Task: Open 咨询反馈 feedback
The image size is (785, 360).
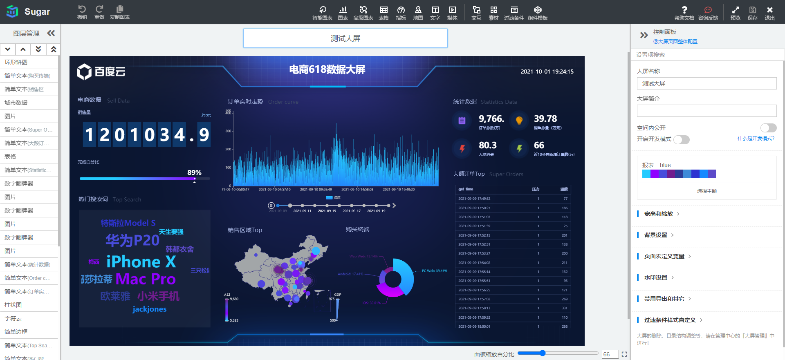Action: tap(708, 13)
